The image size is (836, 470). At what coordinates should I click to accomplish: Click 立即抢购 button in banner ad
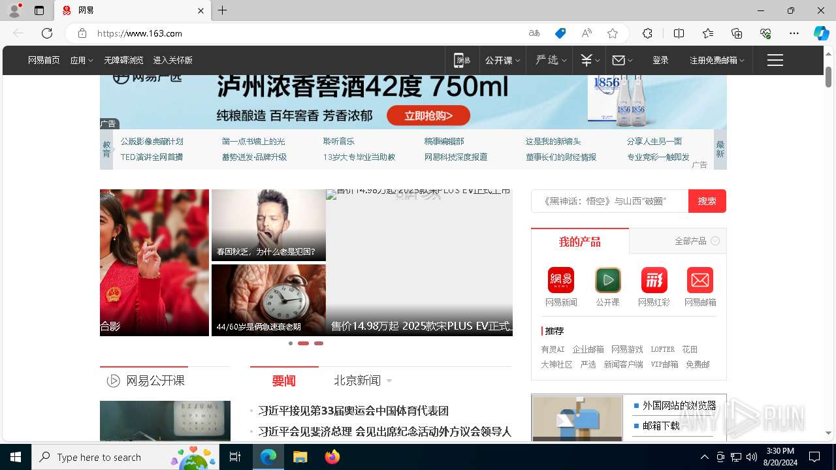point(428,116)
